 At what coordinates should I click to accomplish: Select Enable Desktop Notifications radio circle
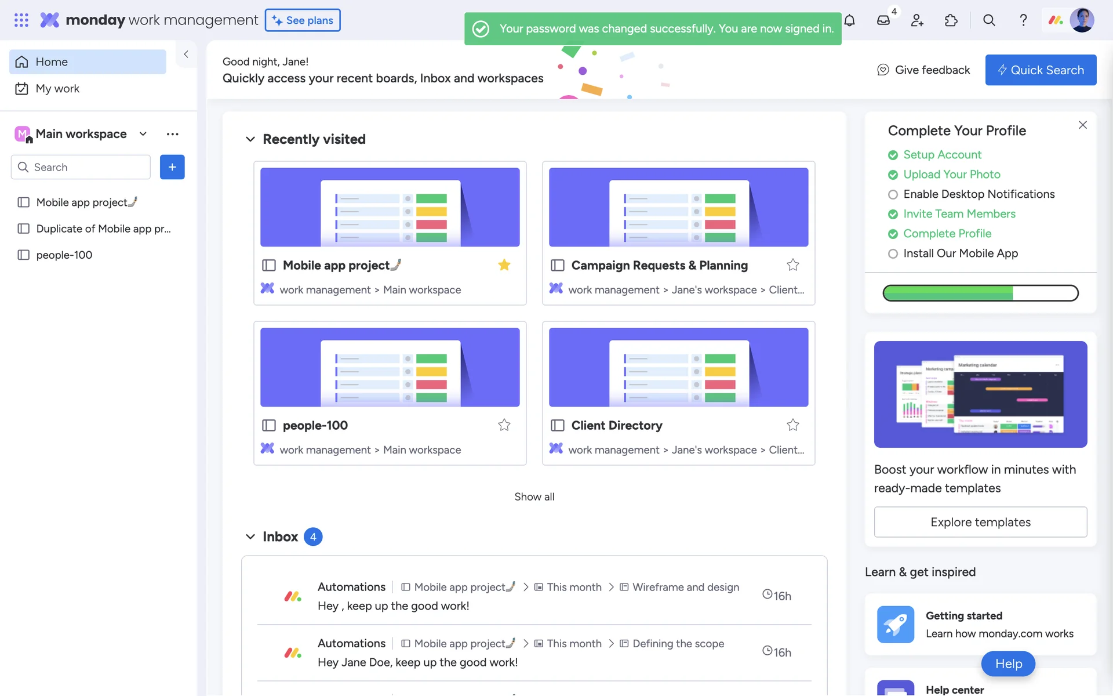[x=893, y=194]
